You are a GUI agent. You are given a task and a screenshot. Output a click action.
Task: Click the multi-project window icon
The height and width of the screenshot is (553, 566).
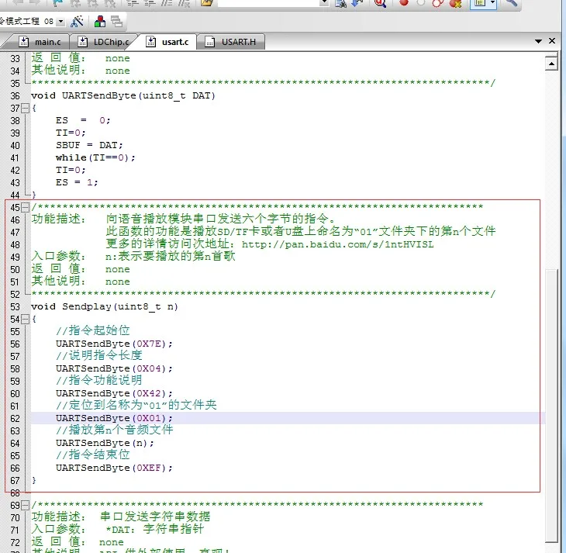tap(116, 22)
